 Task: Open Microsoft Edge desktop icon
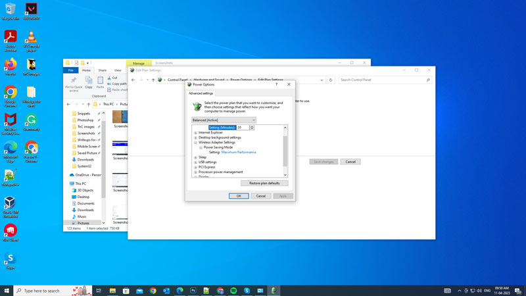coord(11,152)
